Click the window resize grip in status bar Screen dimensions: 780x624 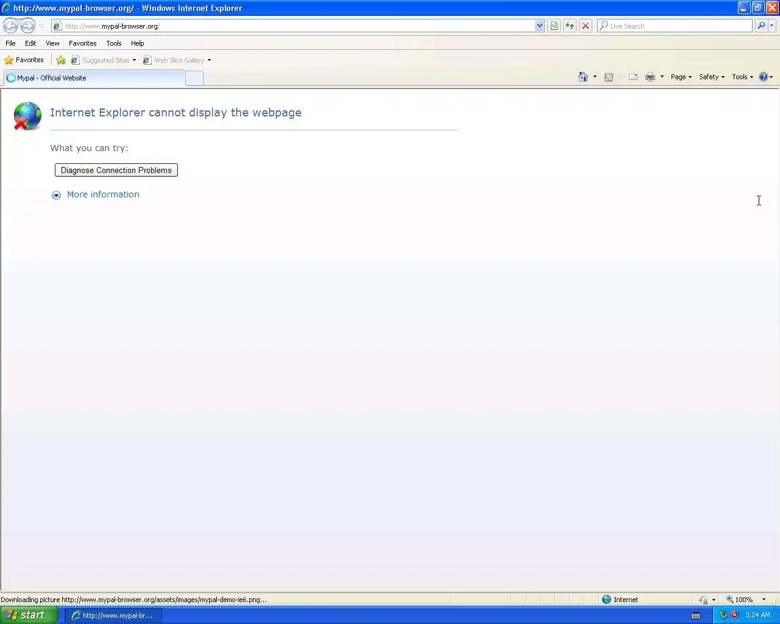[775, 600]
